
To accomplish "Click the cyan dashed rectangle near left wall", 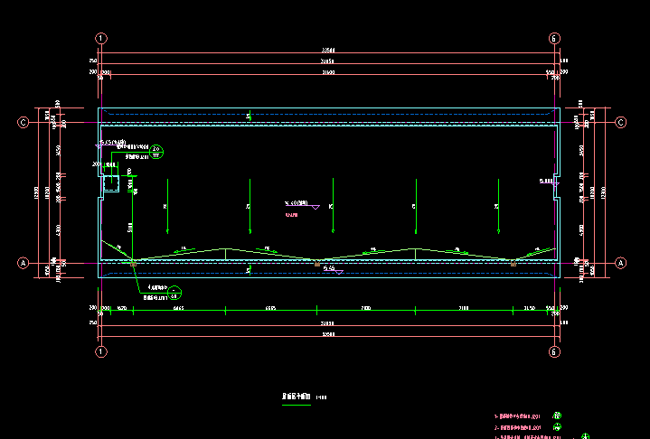I will point(112,184).
